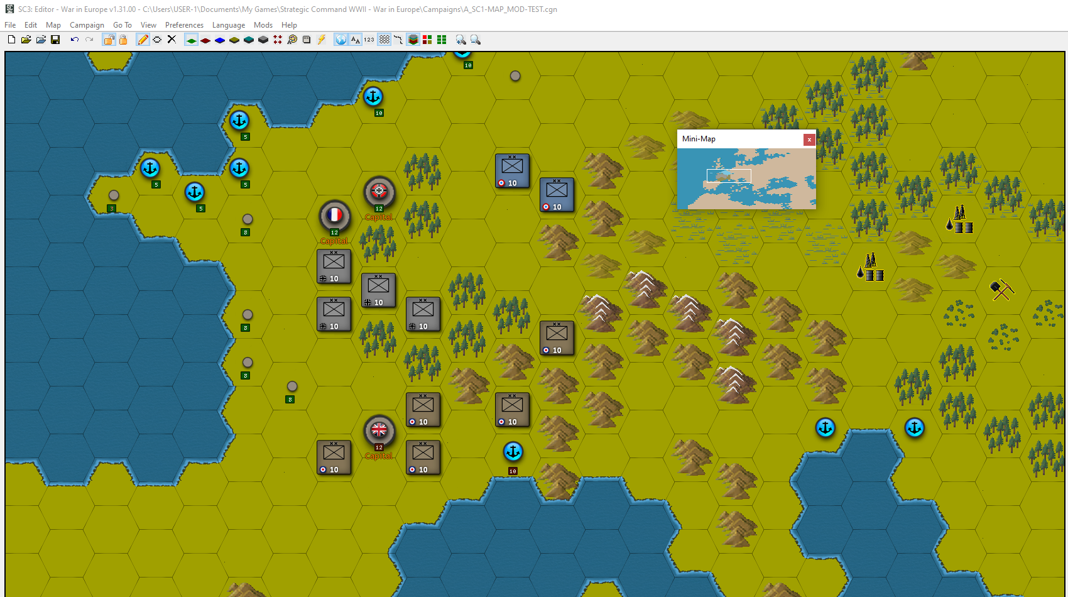Click the New campaign blank-page icon
1068x597 pixels.
click(11, 40)
